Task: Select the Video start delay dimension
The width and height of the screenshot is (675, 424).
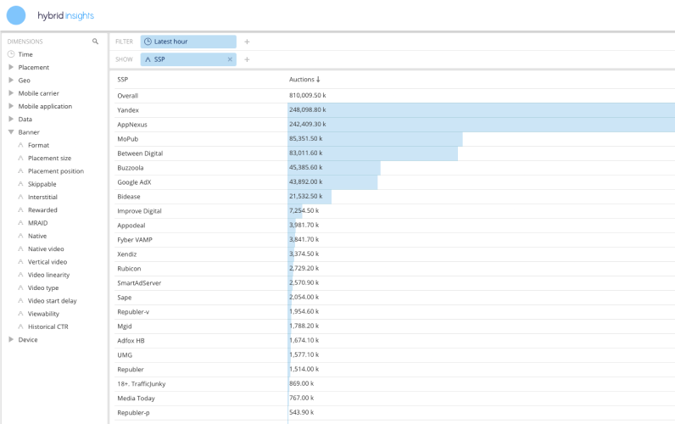Action: pos(52,300)
